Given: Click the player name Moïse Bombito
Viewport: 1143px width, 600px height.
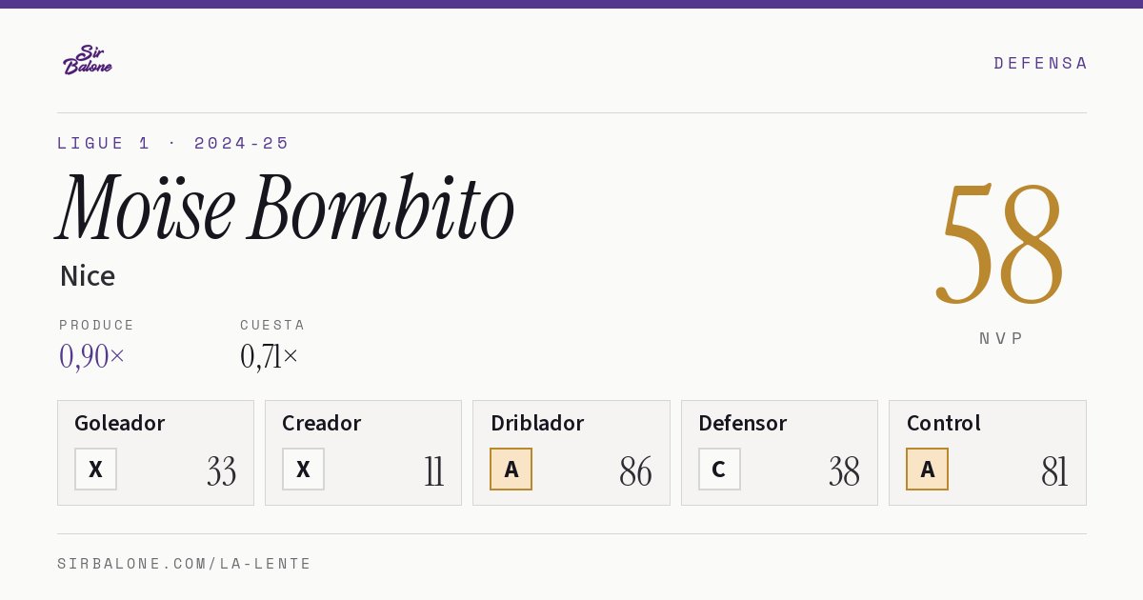Looking at the screenshot, I should tap(286, 207).
